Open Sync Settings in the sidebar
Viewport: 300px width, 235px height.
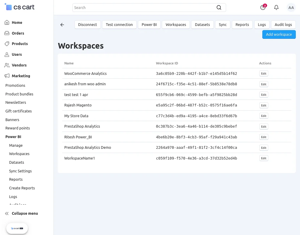20,171
